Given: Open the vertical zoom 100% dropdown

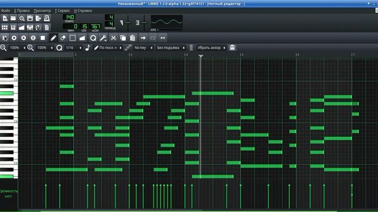Looking at the screenshot, I should point(45,48).
